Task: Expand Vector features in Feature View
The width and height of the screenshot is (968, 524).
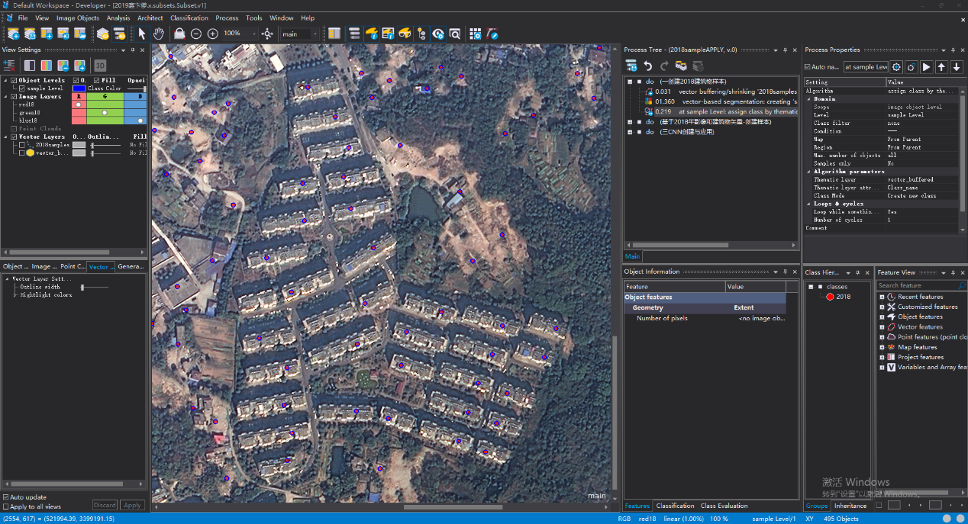Action: click(882, 326)
